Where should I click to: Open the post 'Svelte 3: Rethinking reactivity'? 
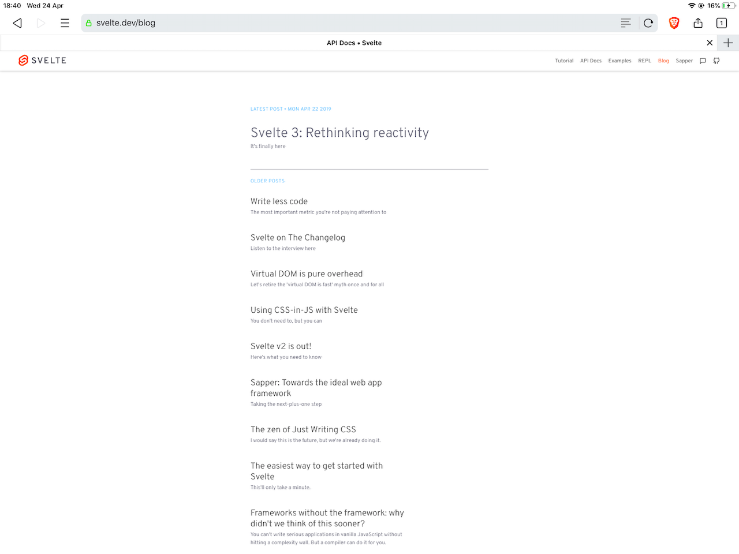[339, 133]
